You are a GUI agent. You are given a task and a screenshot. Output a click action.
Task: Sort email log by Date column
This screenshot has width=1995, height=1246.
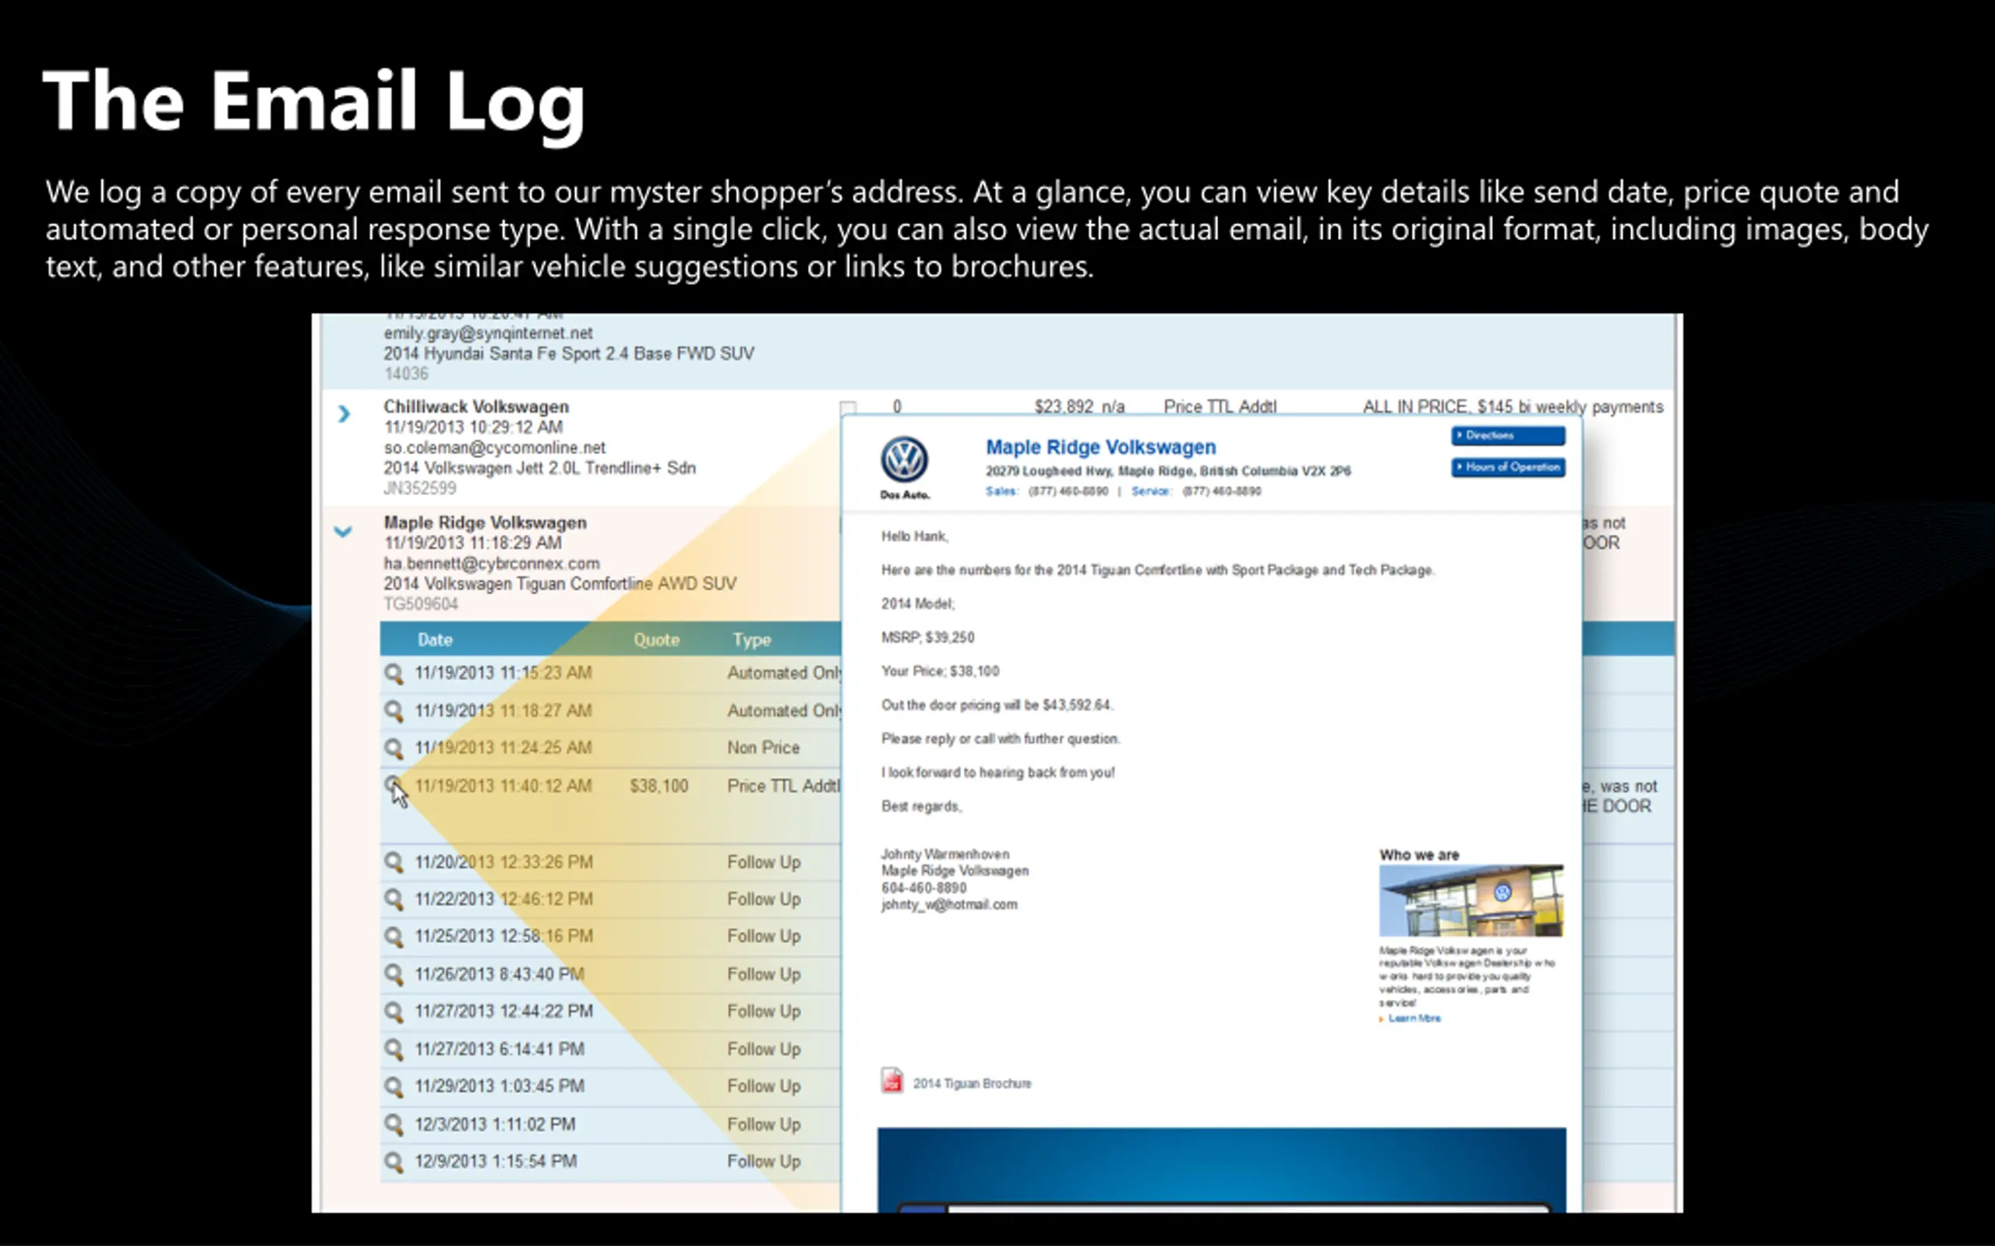[436, 639]
